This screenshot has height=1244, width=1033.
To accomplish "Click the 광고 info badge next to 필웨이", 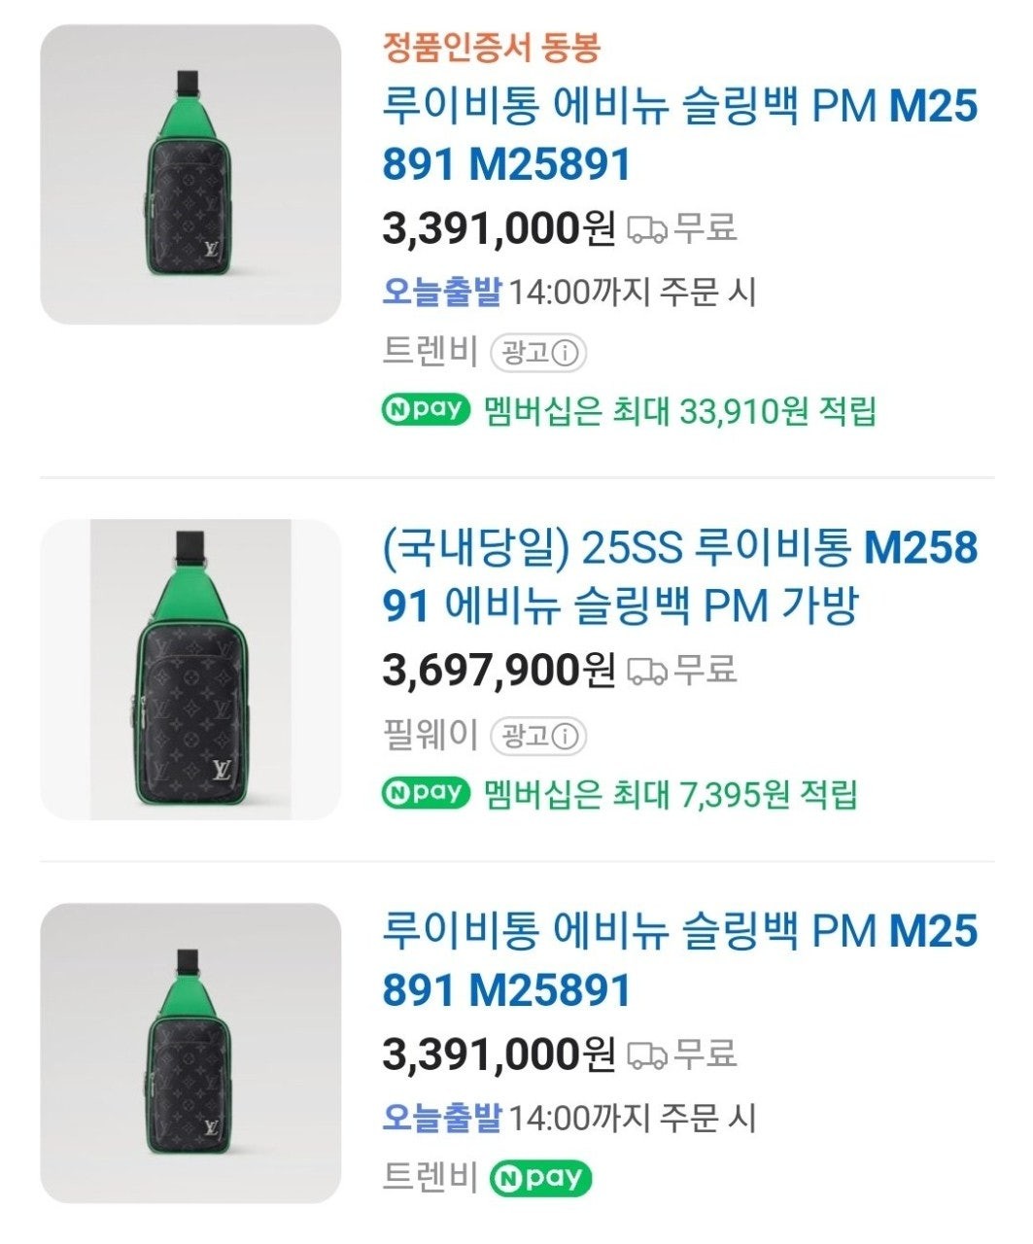I will click(x=539, y=736).
